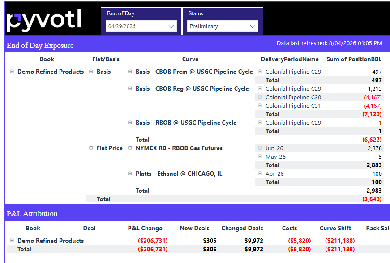This screenshot has width=390, height=263.
Task: Collapse Basis - CBOB Prem @ USGC Pipeline Cycle curve
Action: [130, 72]
